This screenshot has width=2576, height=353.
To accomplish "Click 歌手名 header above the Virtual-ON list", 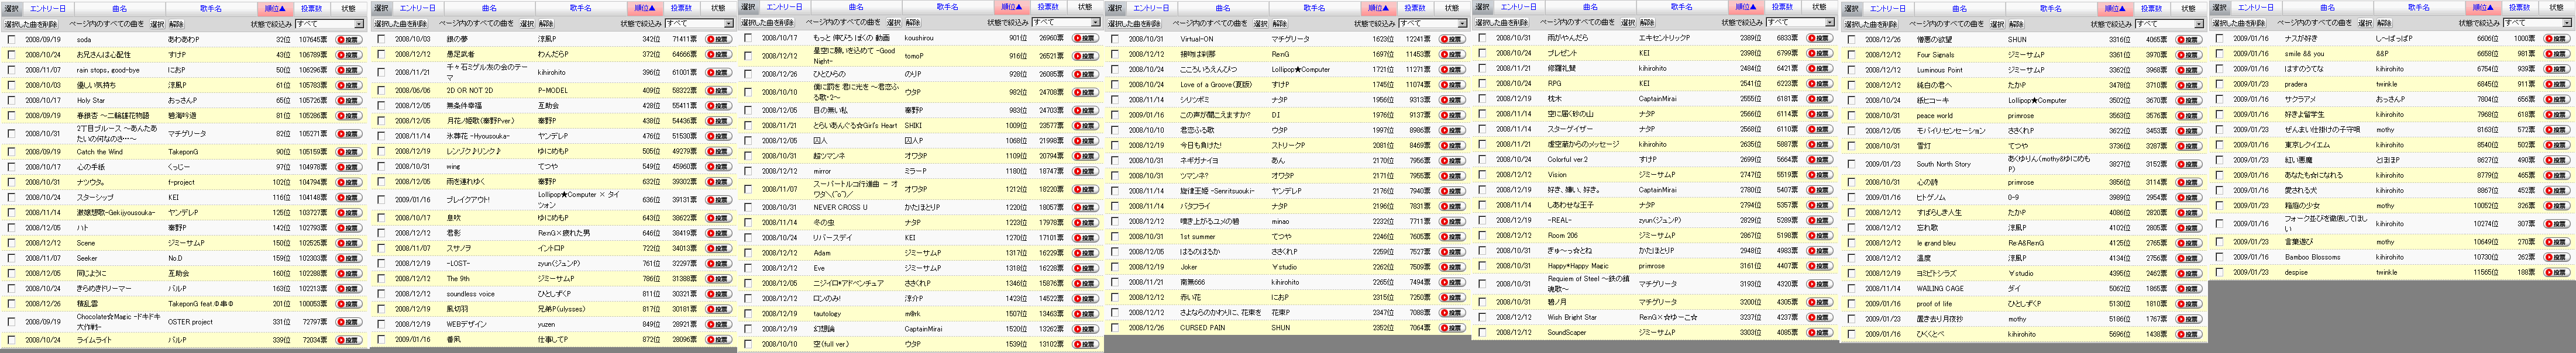I will [1314, 8].
